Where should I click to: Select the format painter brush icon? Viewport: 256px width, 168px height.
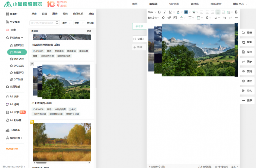click(x=169, y=18)
